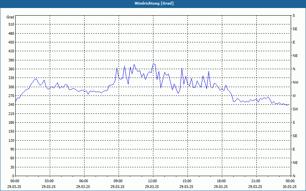This screenshot has width=306, height=191.
Task: Select the 15:00 time axis label
Action: 186,181
